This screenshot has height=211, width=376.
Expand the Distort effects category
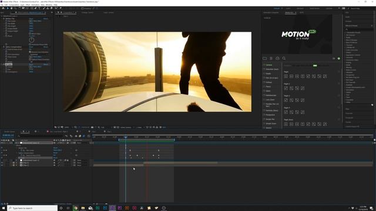(x=345, y=52)
